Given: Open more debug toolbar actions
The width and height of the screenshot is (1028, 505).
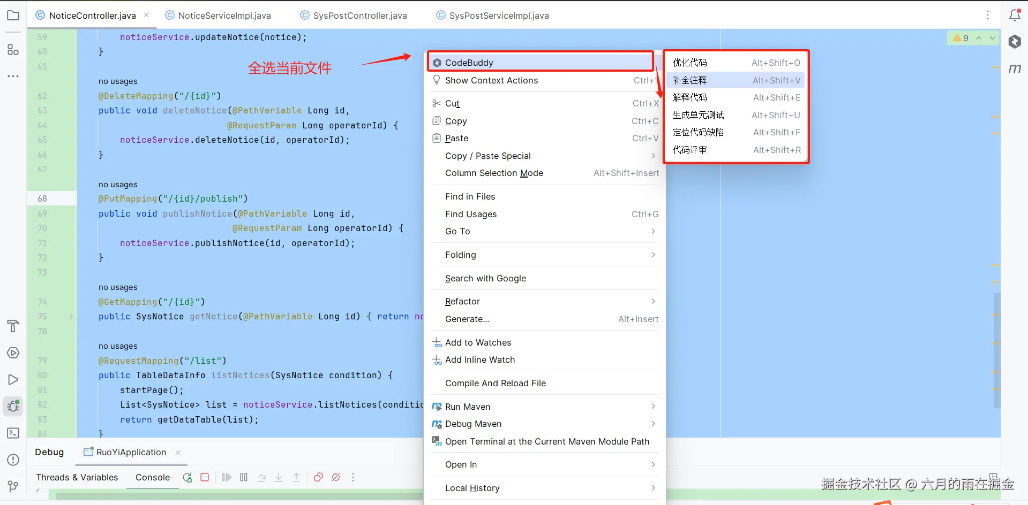Looking at the screenshot, I should [353, 477].
